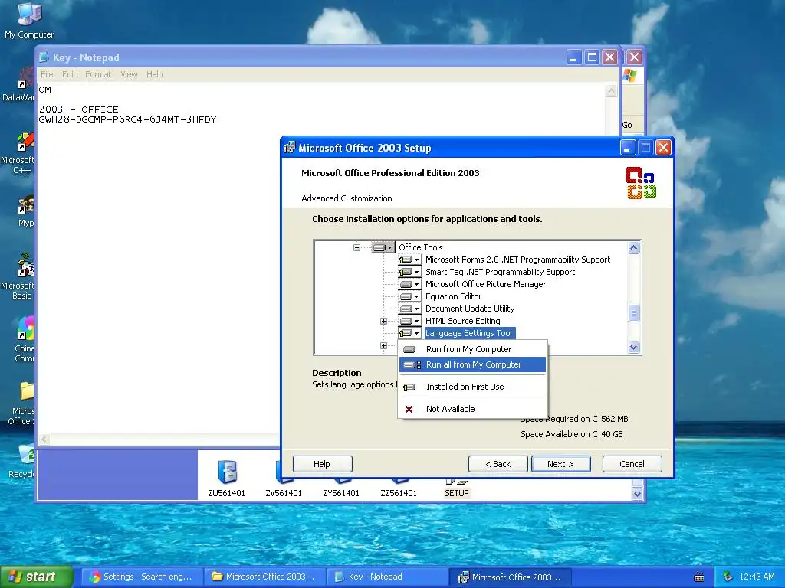
Task: Click the Installed on First Use icon
Action: point(409,387)
